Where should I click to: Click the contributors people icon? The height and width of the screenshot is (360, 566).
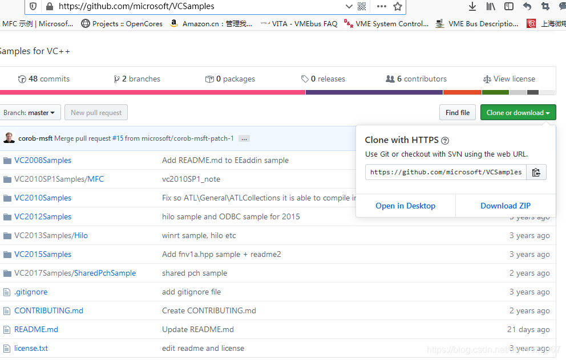pos(389,79)
